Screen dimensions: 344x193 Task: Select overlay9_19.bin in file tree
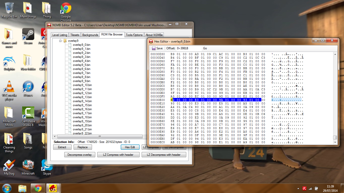pos(82,121)
